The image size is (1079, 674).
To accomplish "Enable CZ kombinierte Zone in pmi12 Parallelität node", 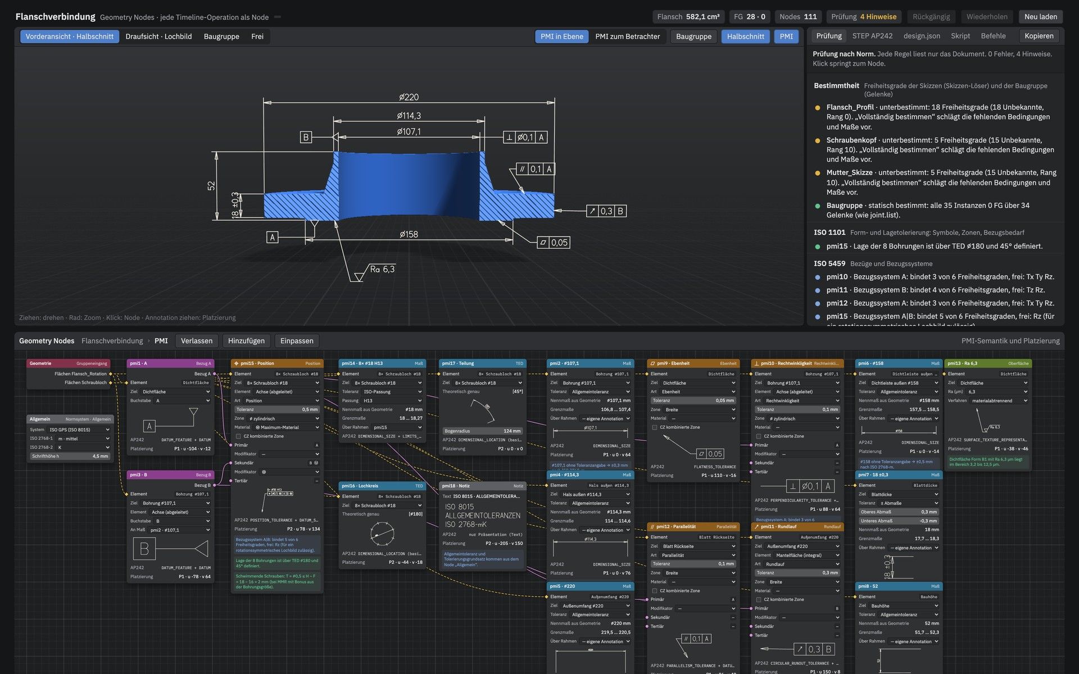I will click(655, 591).
